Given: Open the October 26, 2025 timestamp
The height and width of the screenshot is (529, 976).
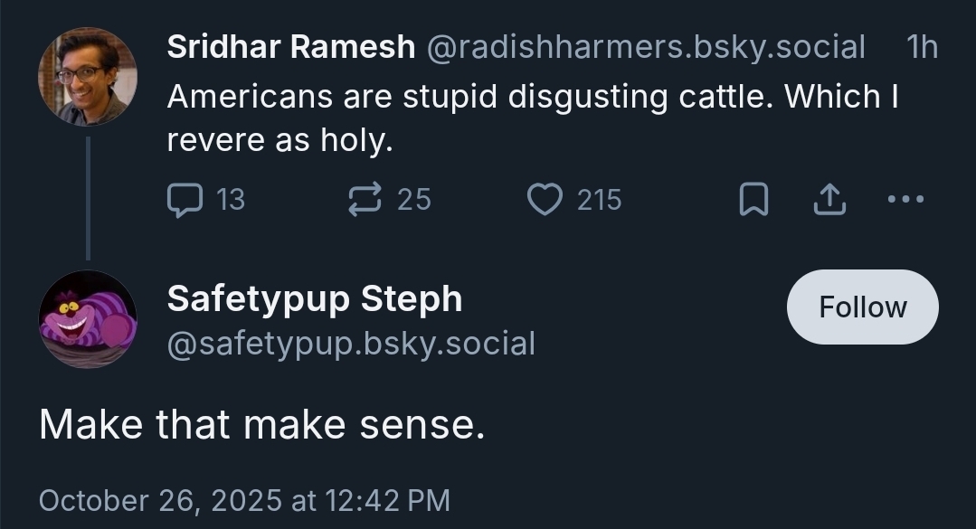Looking at the screenshot, I should click(244, 499).
